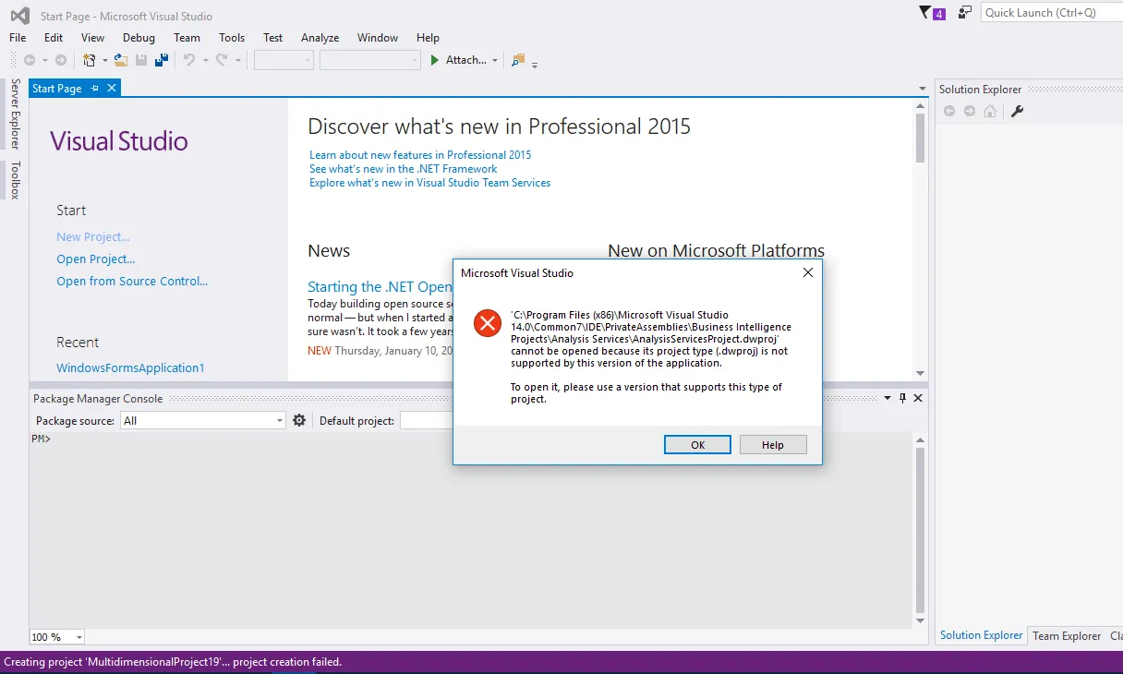Expand the Package source dropdown

(280, 420)
